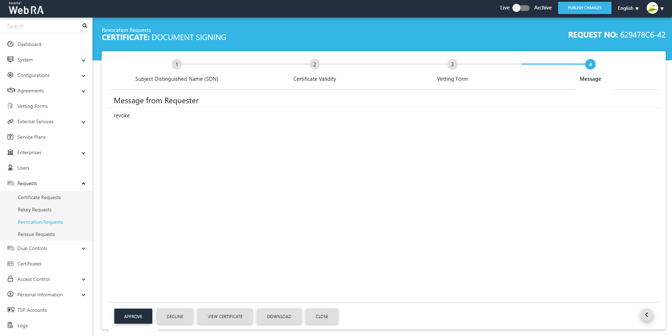
Task: Click the Certificates icon in sidebar
Action: click(x=11, y=264)
